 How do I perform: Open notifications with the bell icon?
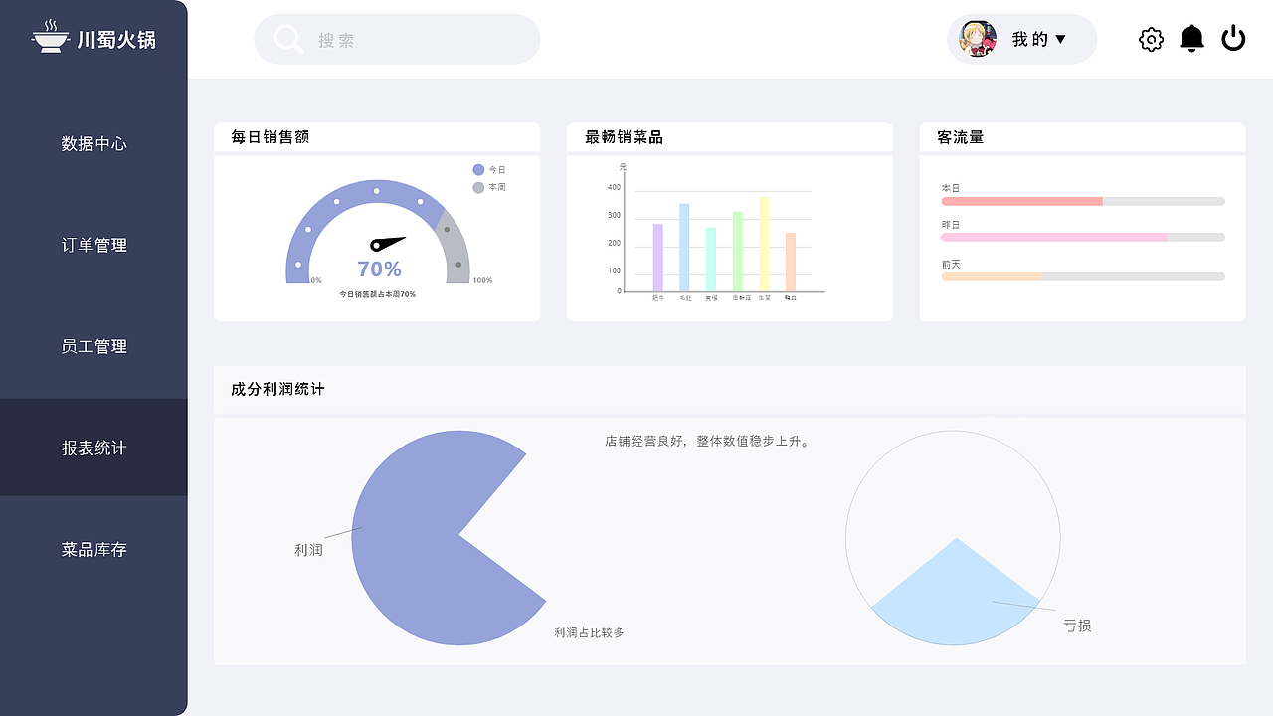1191,39
